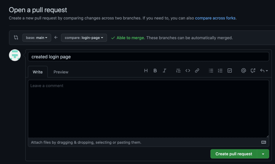
Task: Click the Open a pull request heading
Action: (x=38, y=10)
